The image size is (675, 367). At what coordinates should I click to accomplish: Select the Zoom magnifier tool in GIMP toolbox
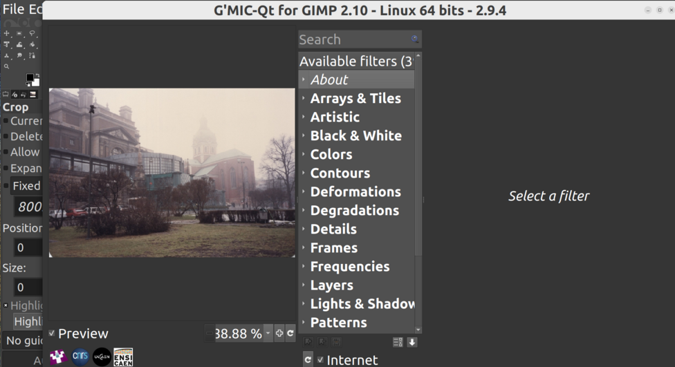pyautogui.click(x=6, y=66)
